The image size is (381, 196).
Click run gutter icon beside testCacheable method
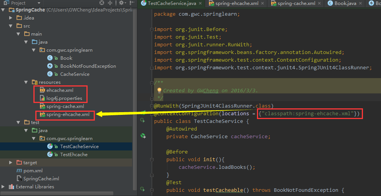coord(142,189)
